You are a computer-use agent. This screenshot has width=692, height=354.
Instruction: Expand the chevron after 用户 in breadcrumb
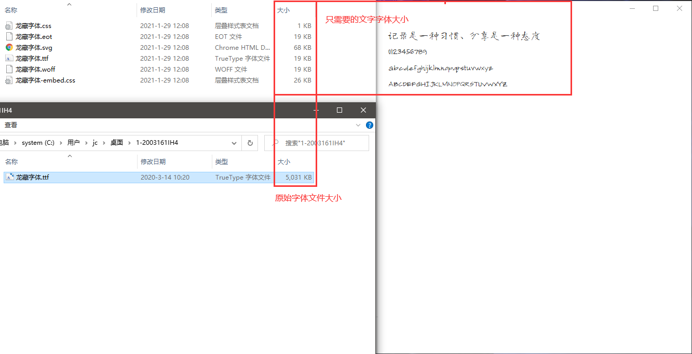pyautogui.click(x=86, y=143)
